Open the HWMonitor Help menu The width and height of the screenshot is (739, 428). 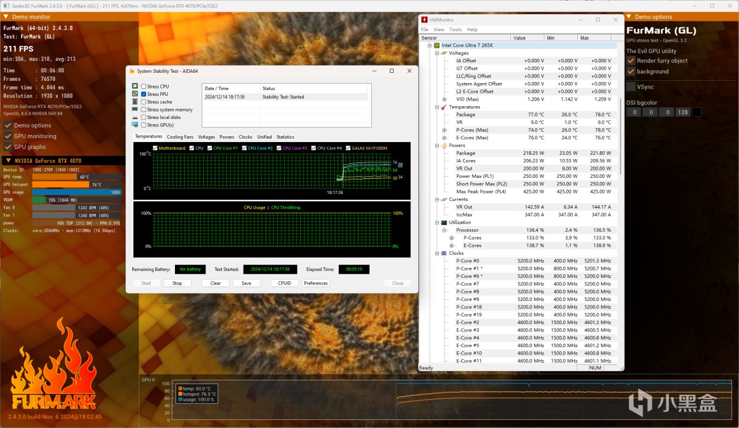pos(472,29)
